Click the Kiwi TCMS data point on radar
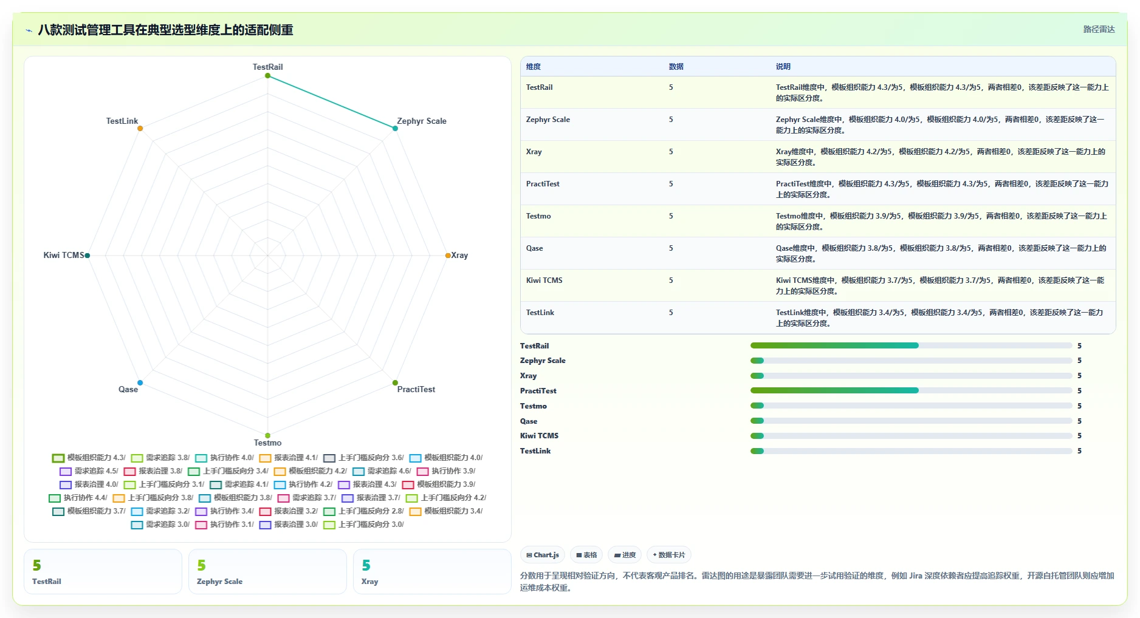 point(88,256)
